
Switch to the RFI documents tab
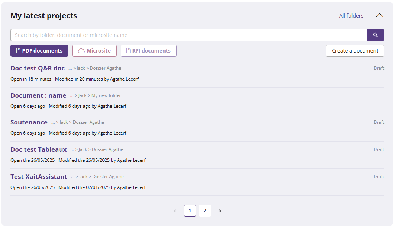coord(148,51)
